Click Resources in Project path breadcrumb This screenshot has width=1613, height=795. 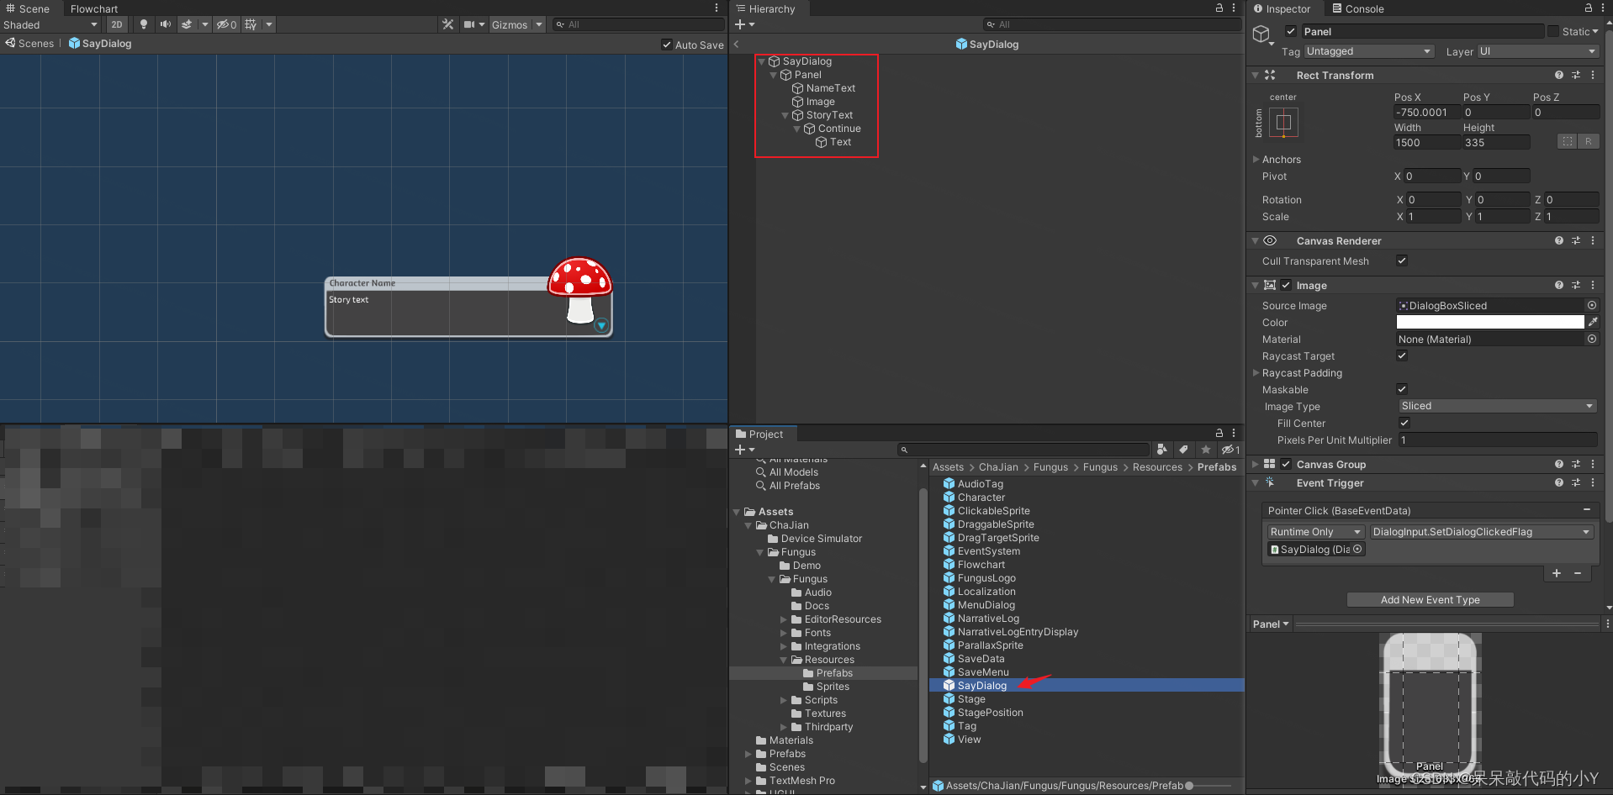(x=1157, y=467)
